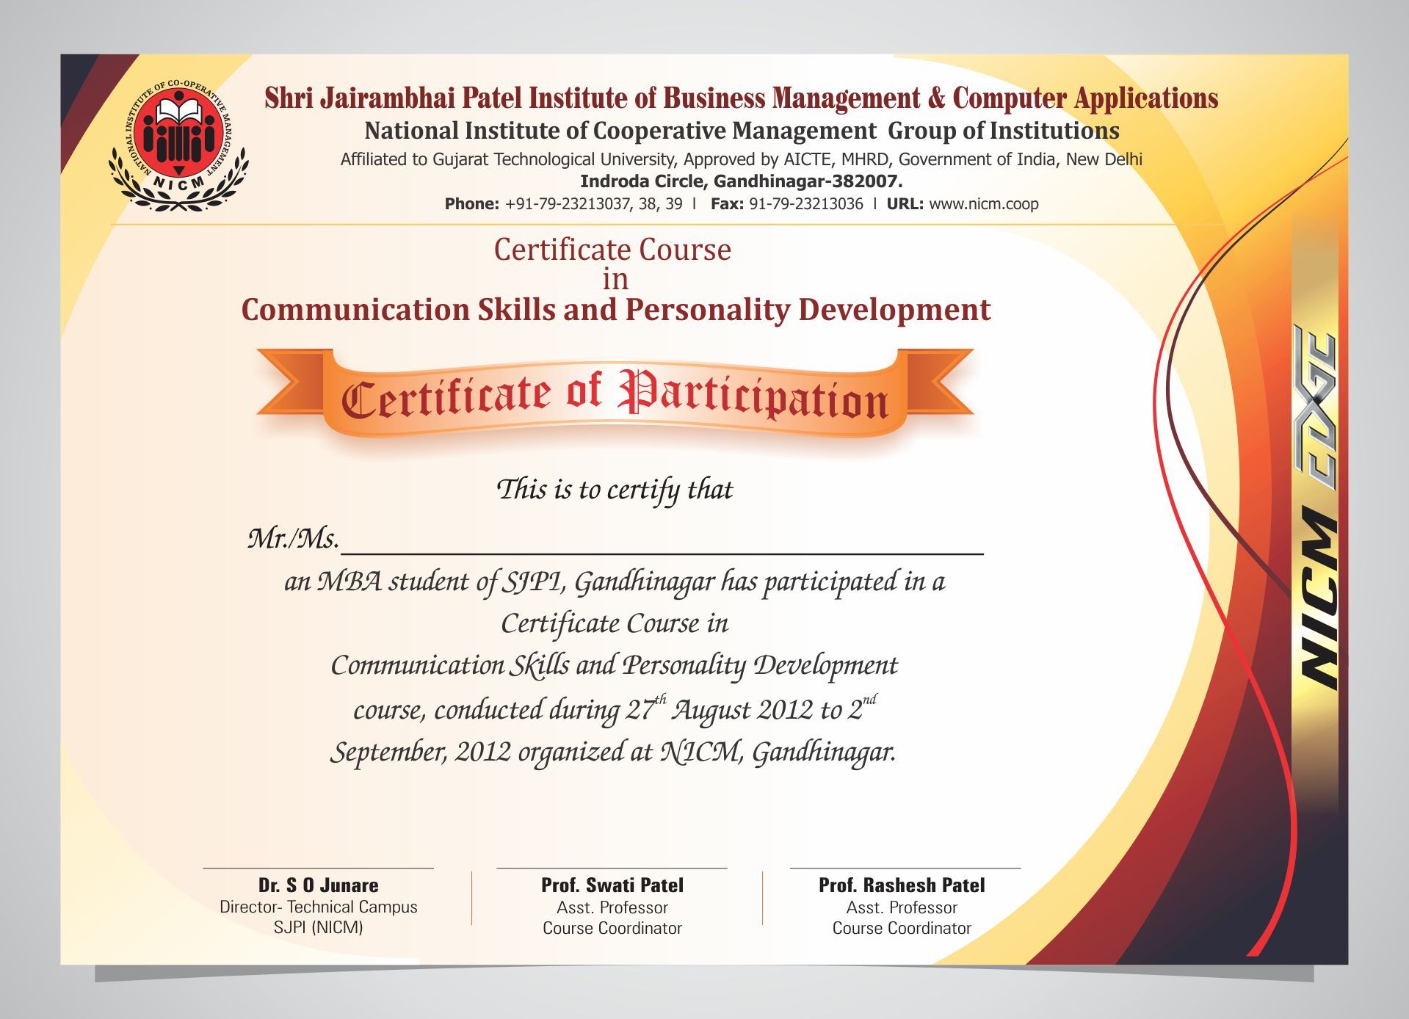
Task: Click the 'This is to certify that' line
Action: (x=615, y=490)
